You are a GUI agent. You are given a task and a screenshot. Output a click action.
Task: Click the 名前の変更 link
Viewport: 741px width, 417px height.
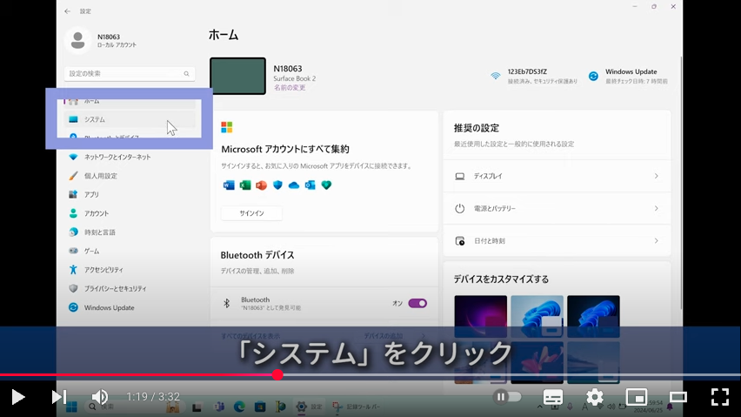[290, 88]
